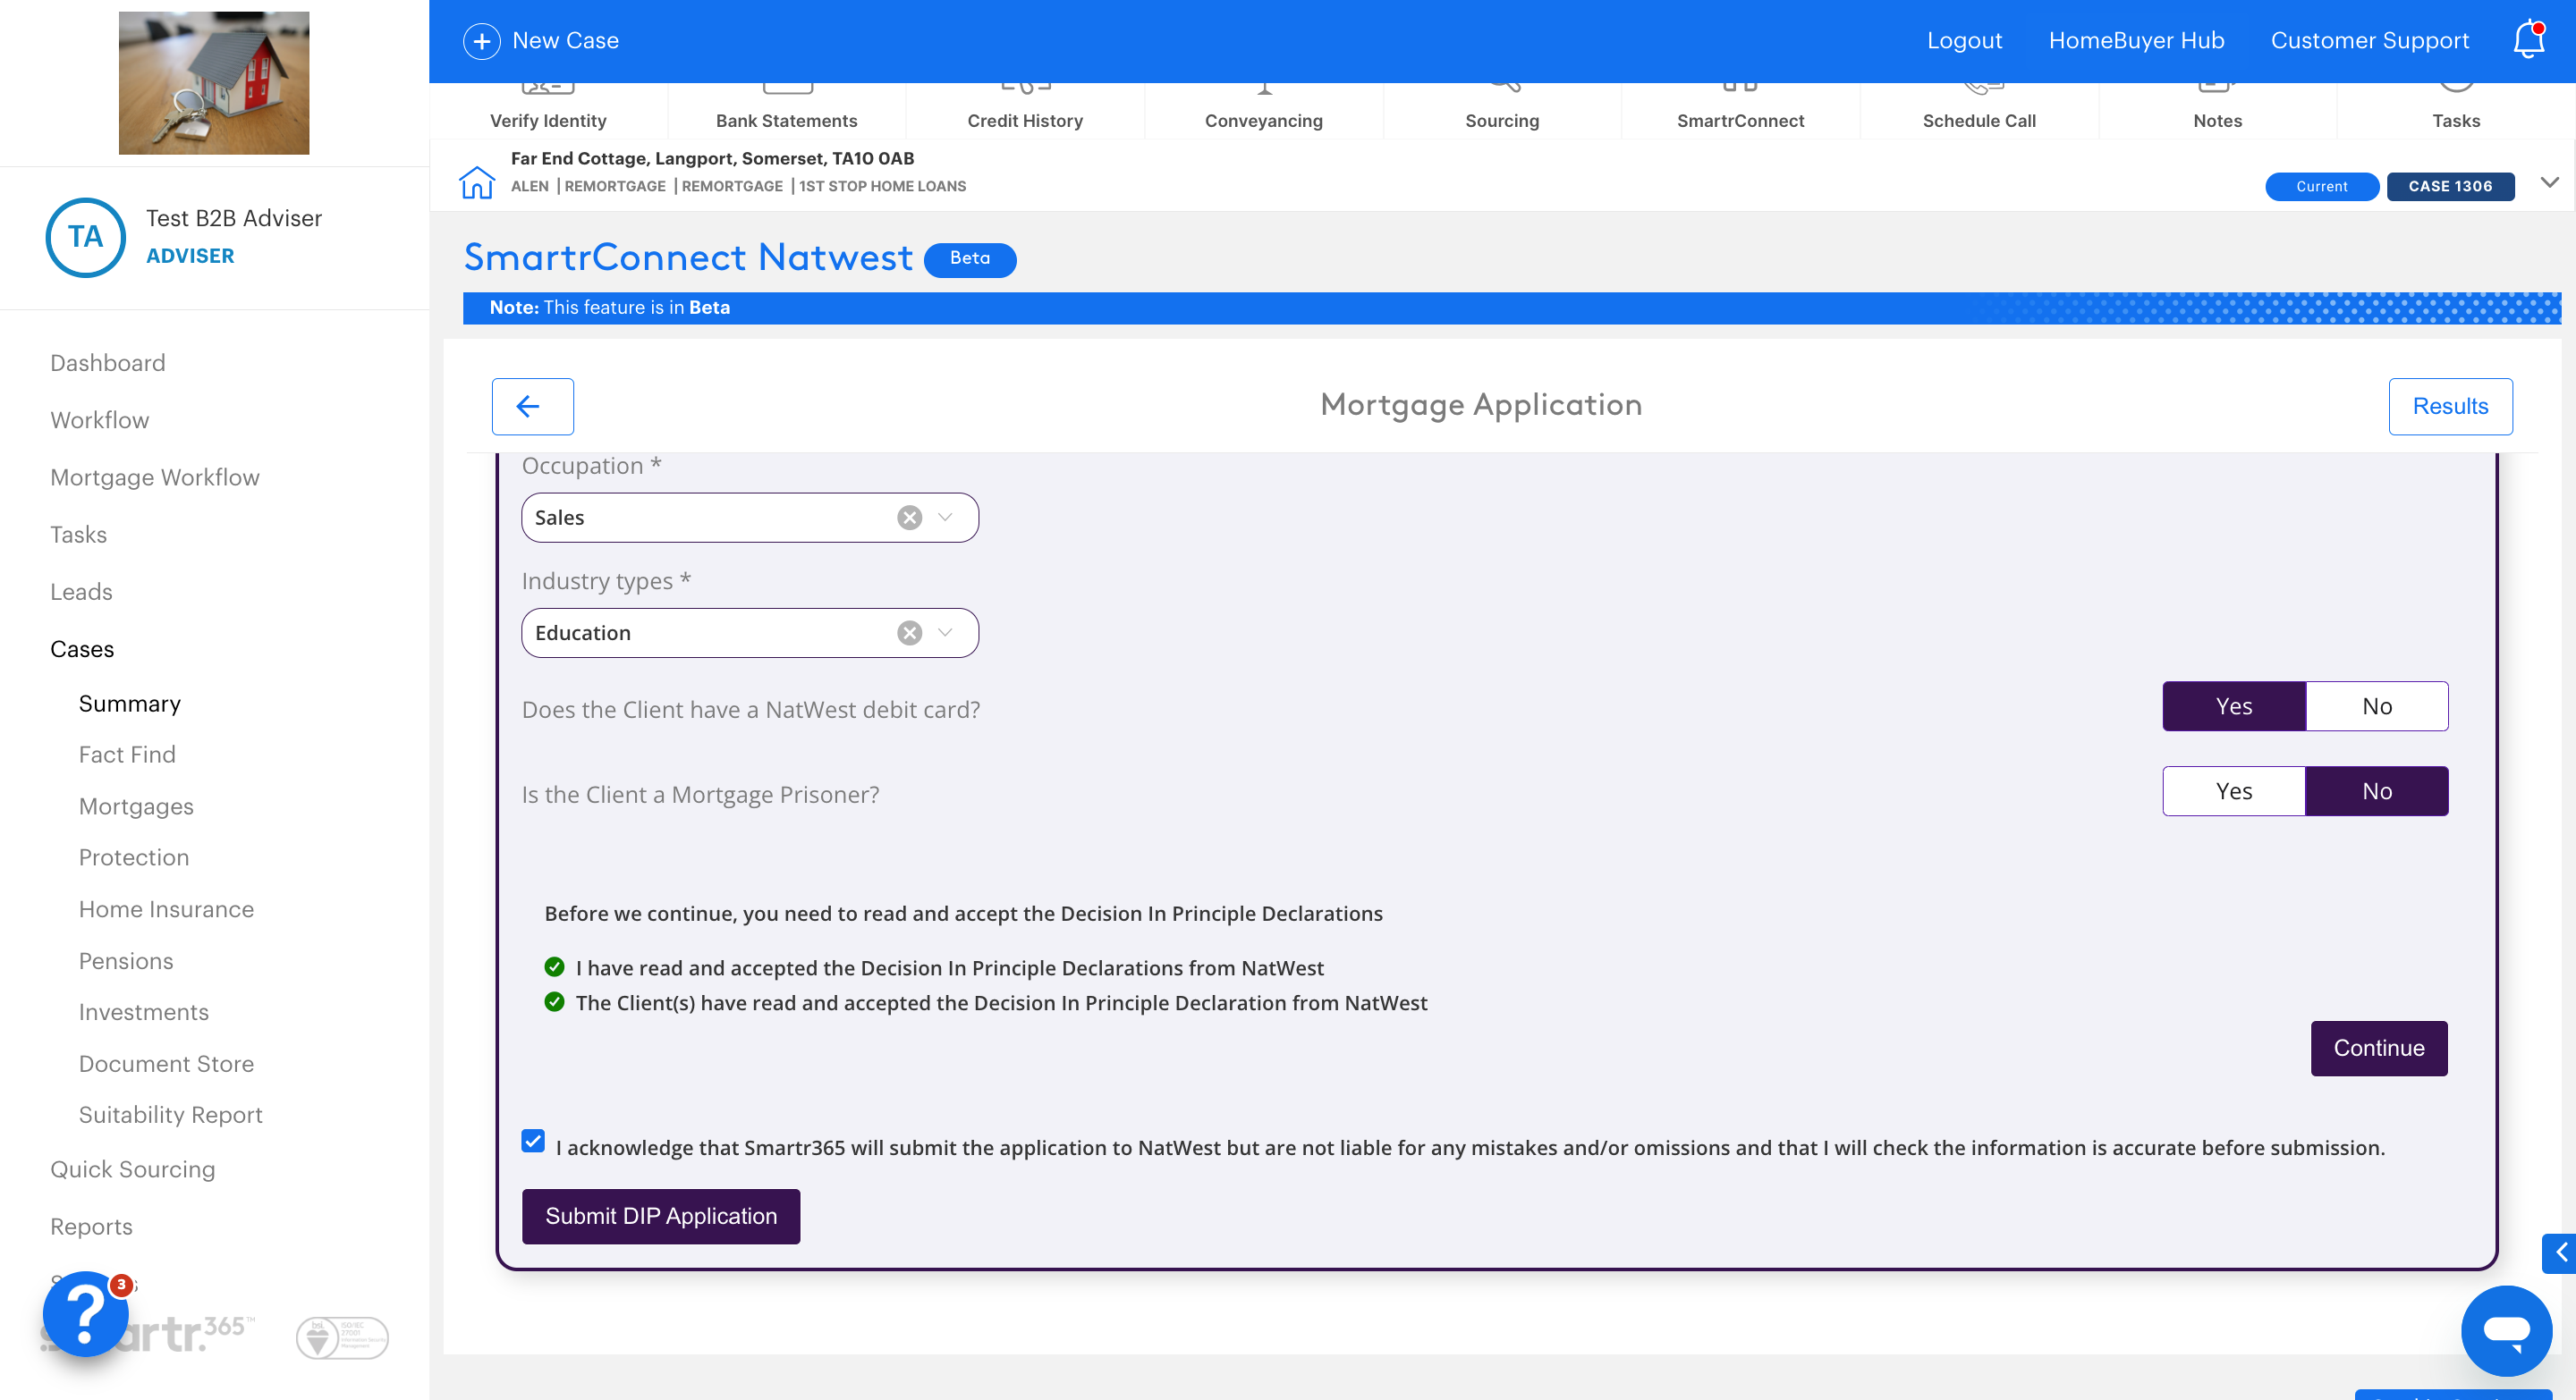
Task: Clear the Sales occupation selection
Action: (x=909, y=518)
